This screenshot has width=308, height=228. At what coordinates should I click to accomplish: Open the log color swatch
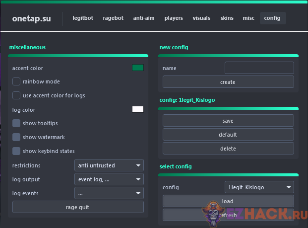(x=138, y=109)
